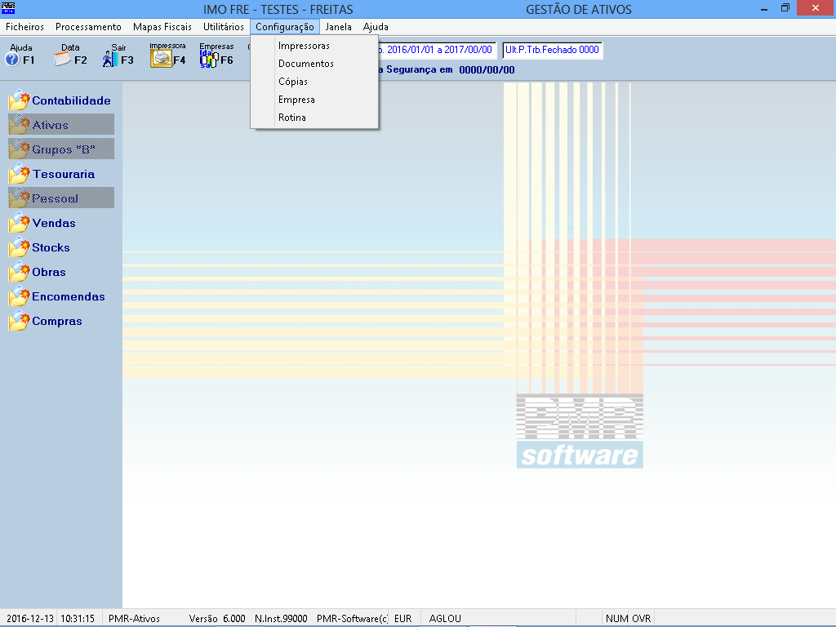Click the period field 2016/01/01 a 2017/00/00
The height and width of the screenshot is (627, 836).
coord(437,50)
